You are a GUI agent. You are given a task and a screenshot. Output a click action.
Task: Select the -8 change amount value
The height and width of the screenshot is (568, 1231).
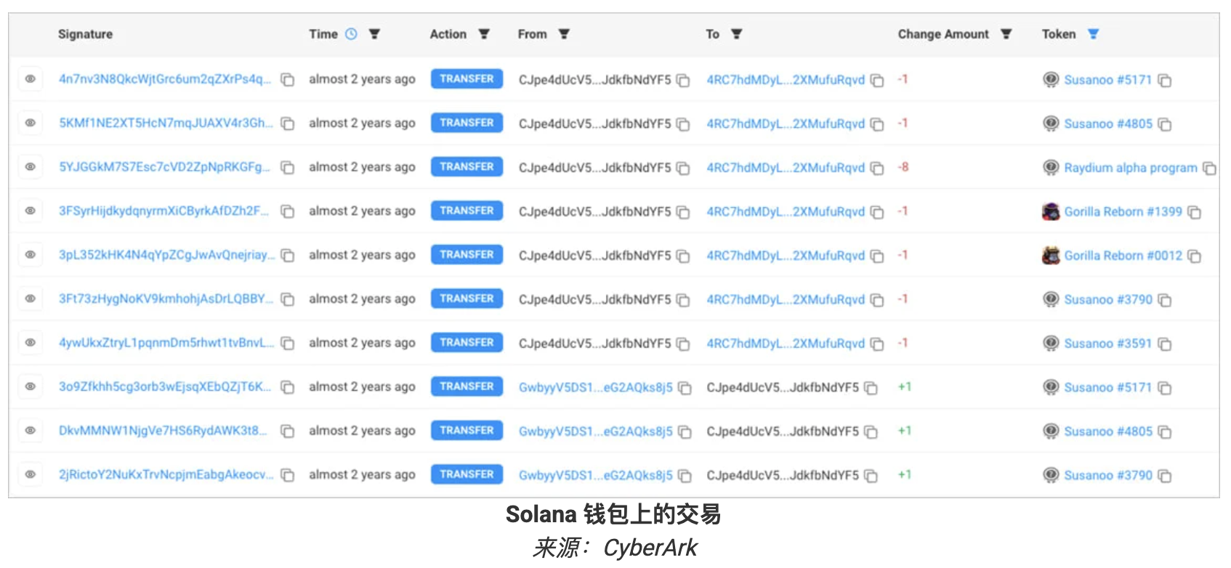[x=903, y=167]
